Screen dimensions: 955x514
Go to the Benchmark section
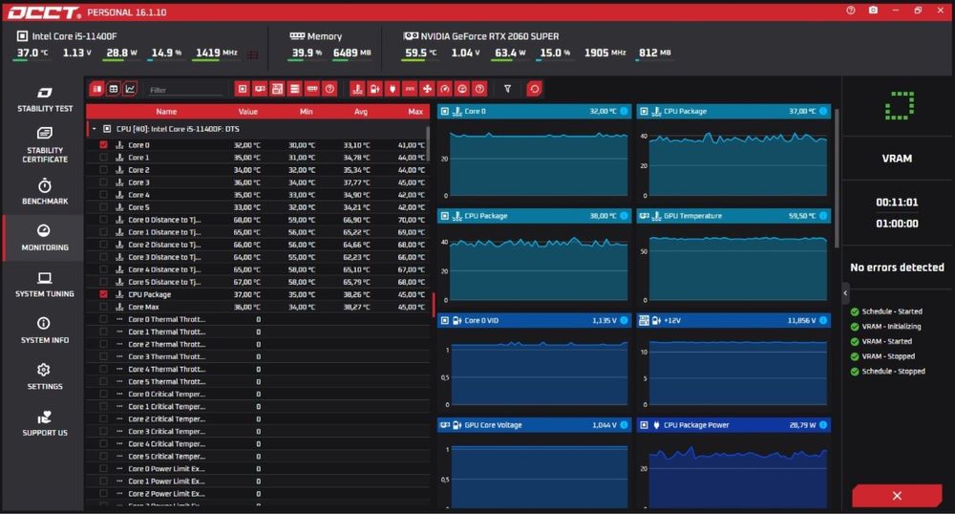[45, 191]
